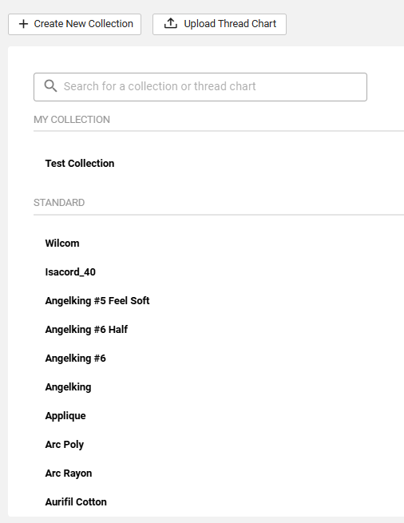404x523 pixels.
Task: Select Isacord_40 thread chart
Action: (x=70, y=271)
